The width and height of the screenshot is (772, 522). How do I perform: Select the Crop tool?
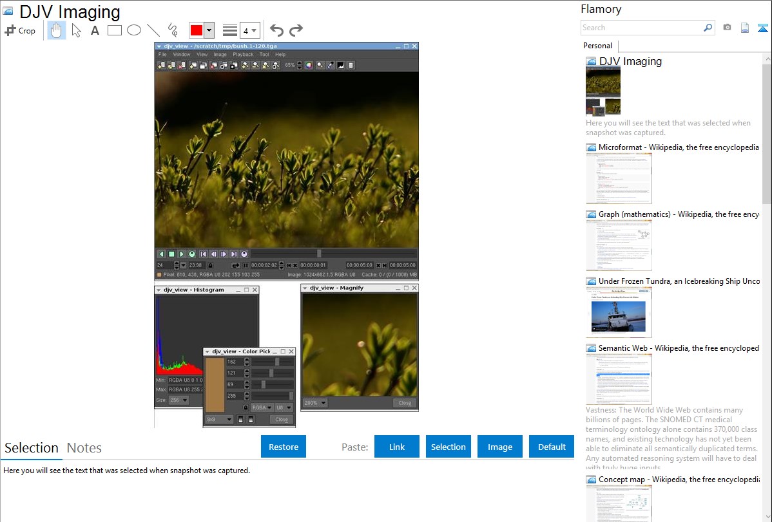(x=20, y=30)
